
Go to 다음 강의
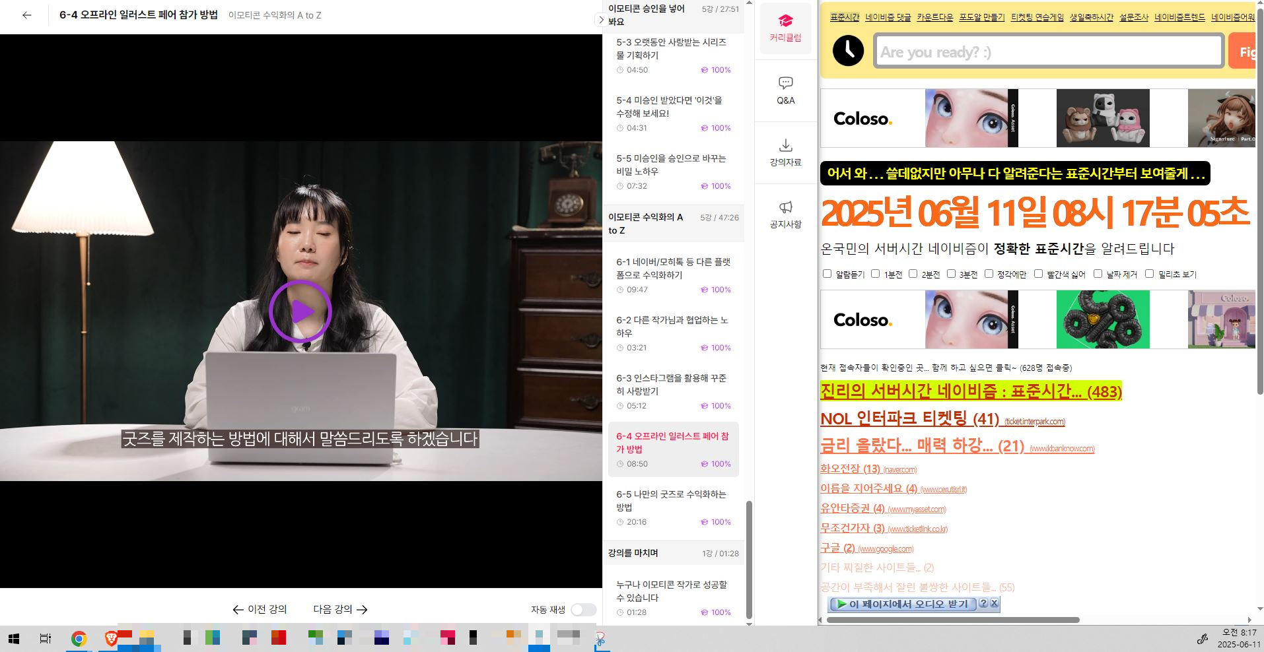point(340,609)
